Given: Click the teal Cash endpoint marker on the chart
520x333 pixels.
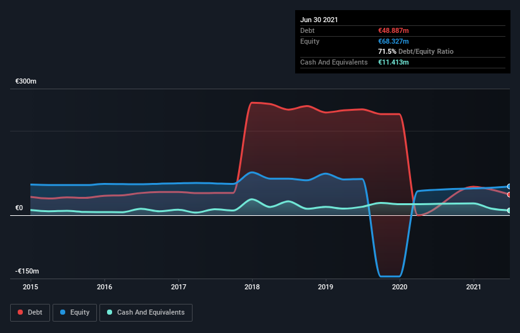Looking at the screenshot, I should point(509,210).
